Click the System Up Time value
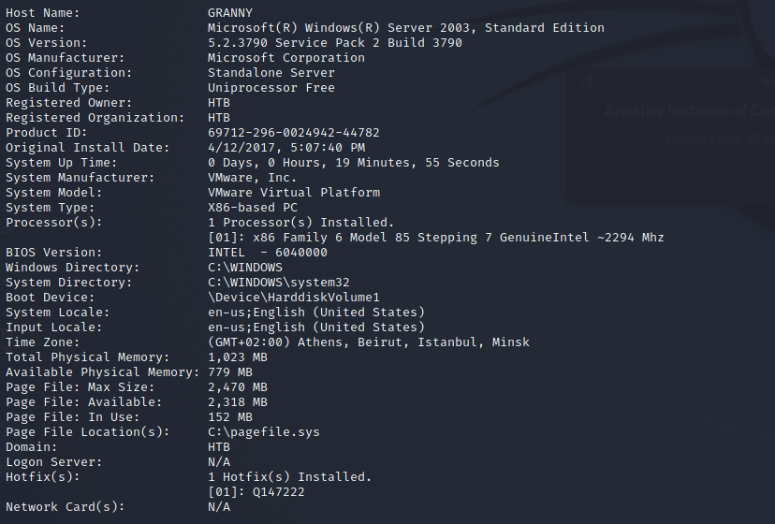 [x=353, y=163]
